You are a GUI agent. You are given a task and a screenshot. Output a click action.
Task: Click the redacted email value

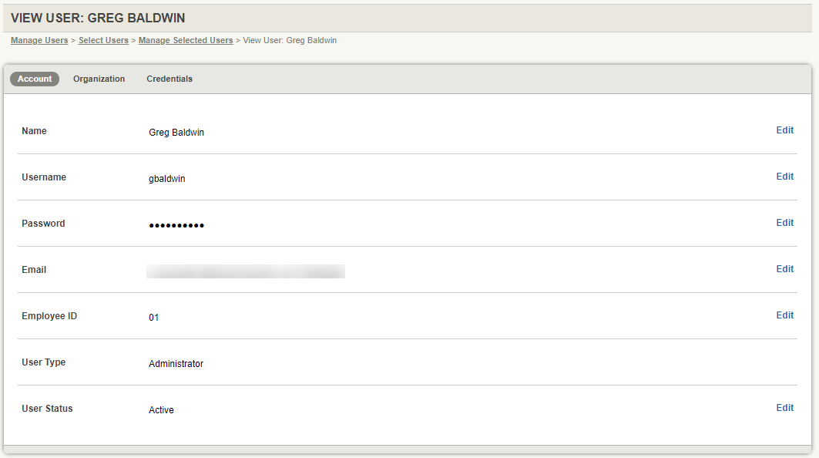coord(246,271)
